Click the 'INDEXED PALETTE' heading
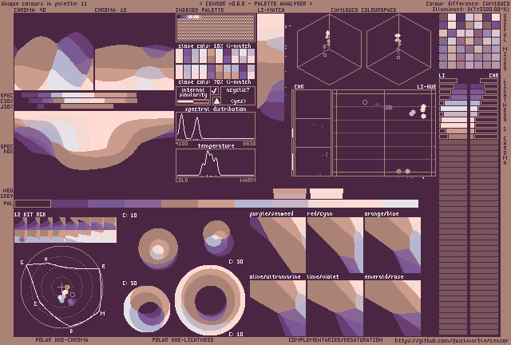 (x=200, y=10)
